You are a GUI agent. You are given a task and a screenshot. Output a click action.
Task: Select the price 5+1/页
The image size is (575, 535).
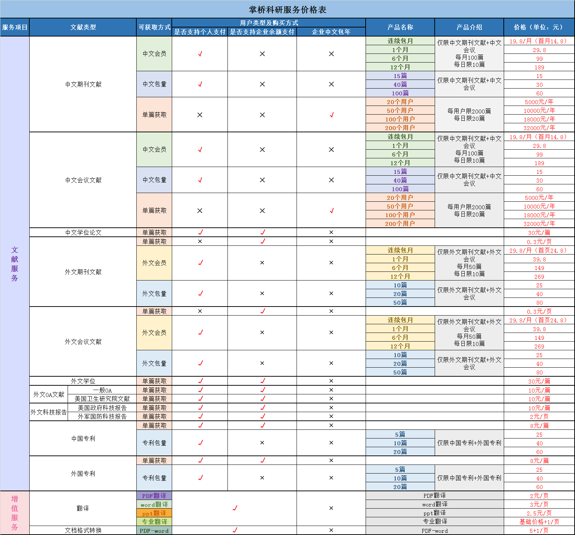coord(539,530)
